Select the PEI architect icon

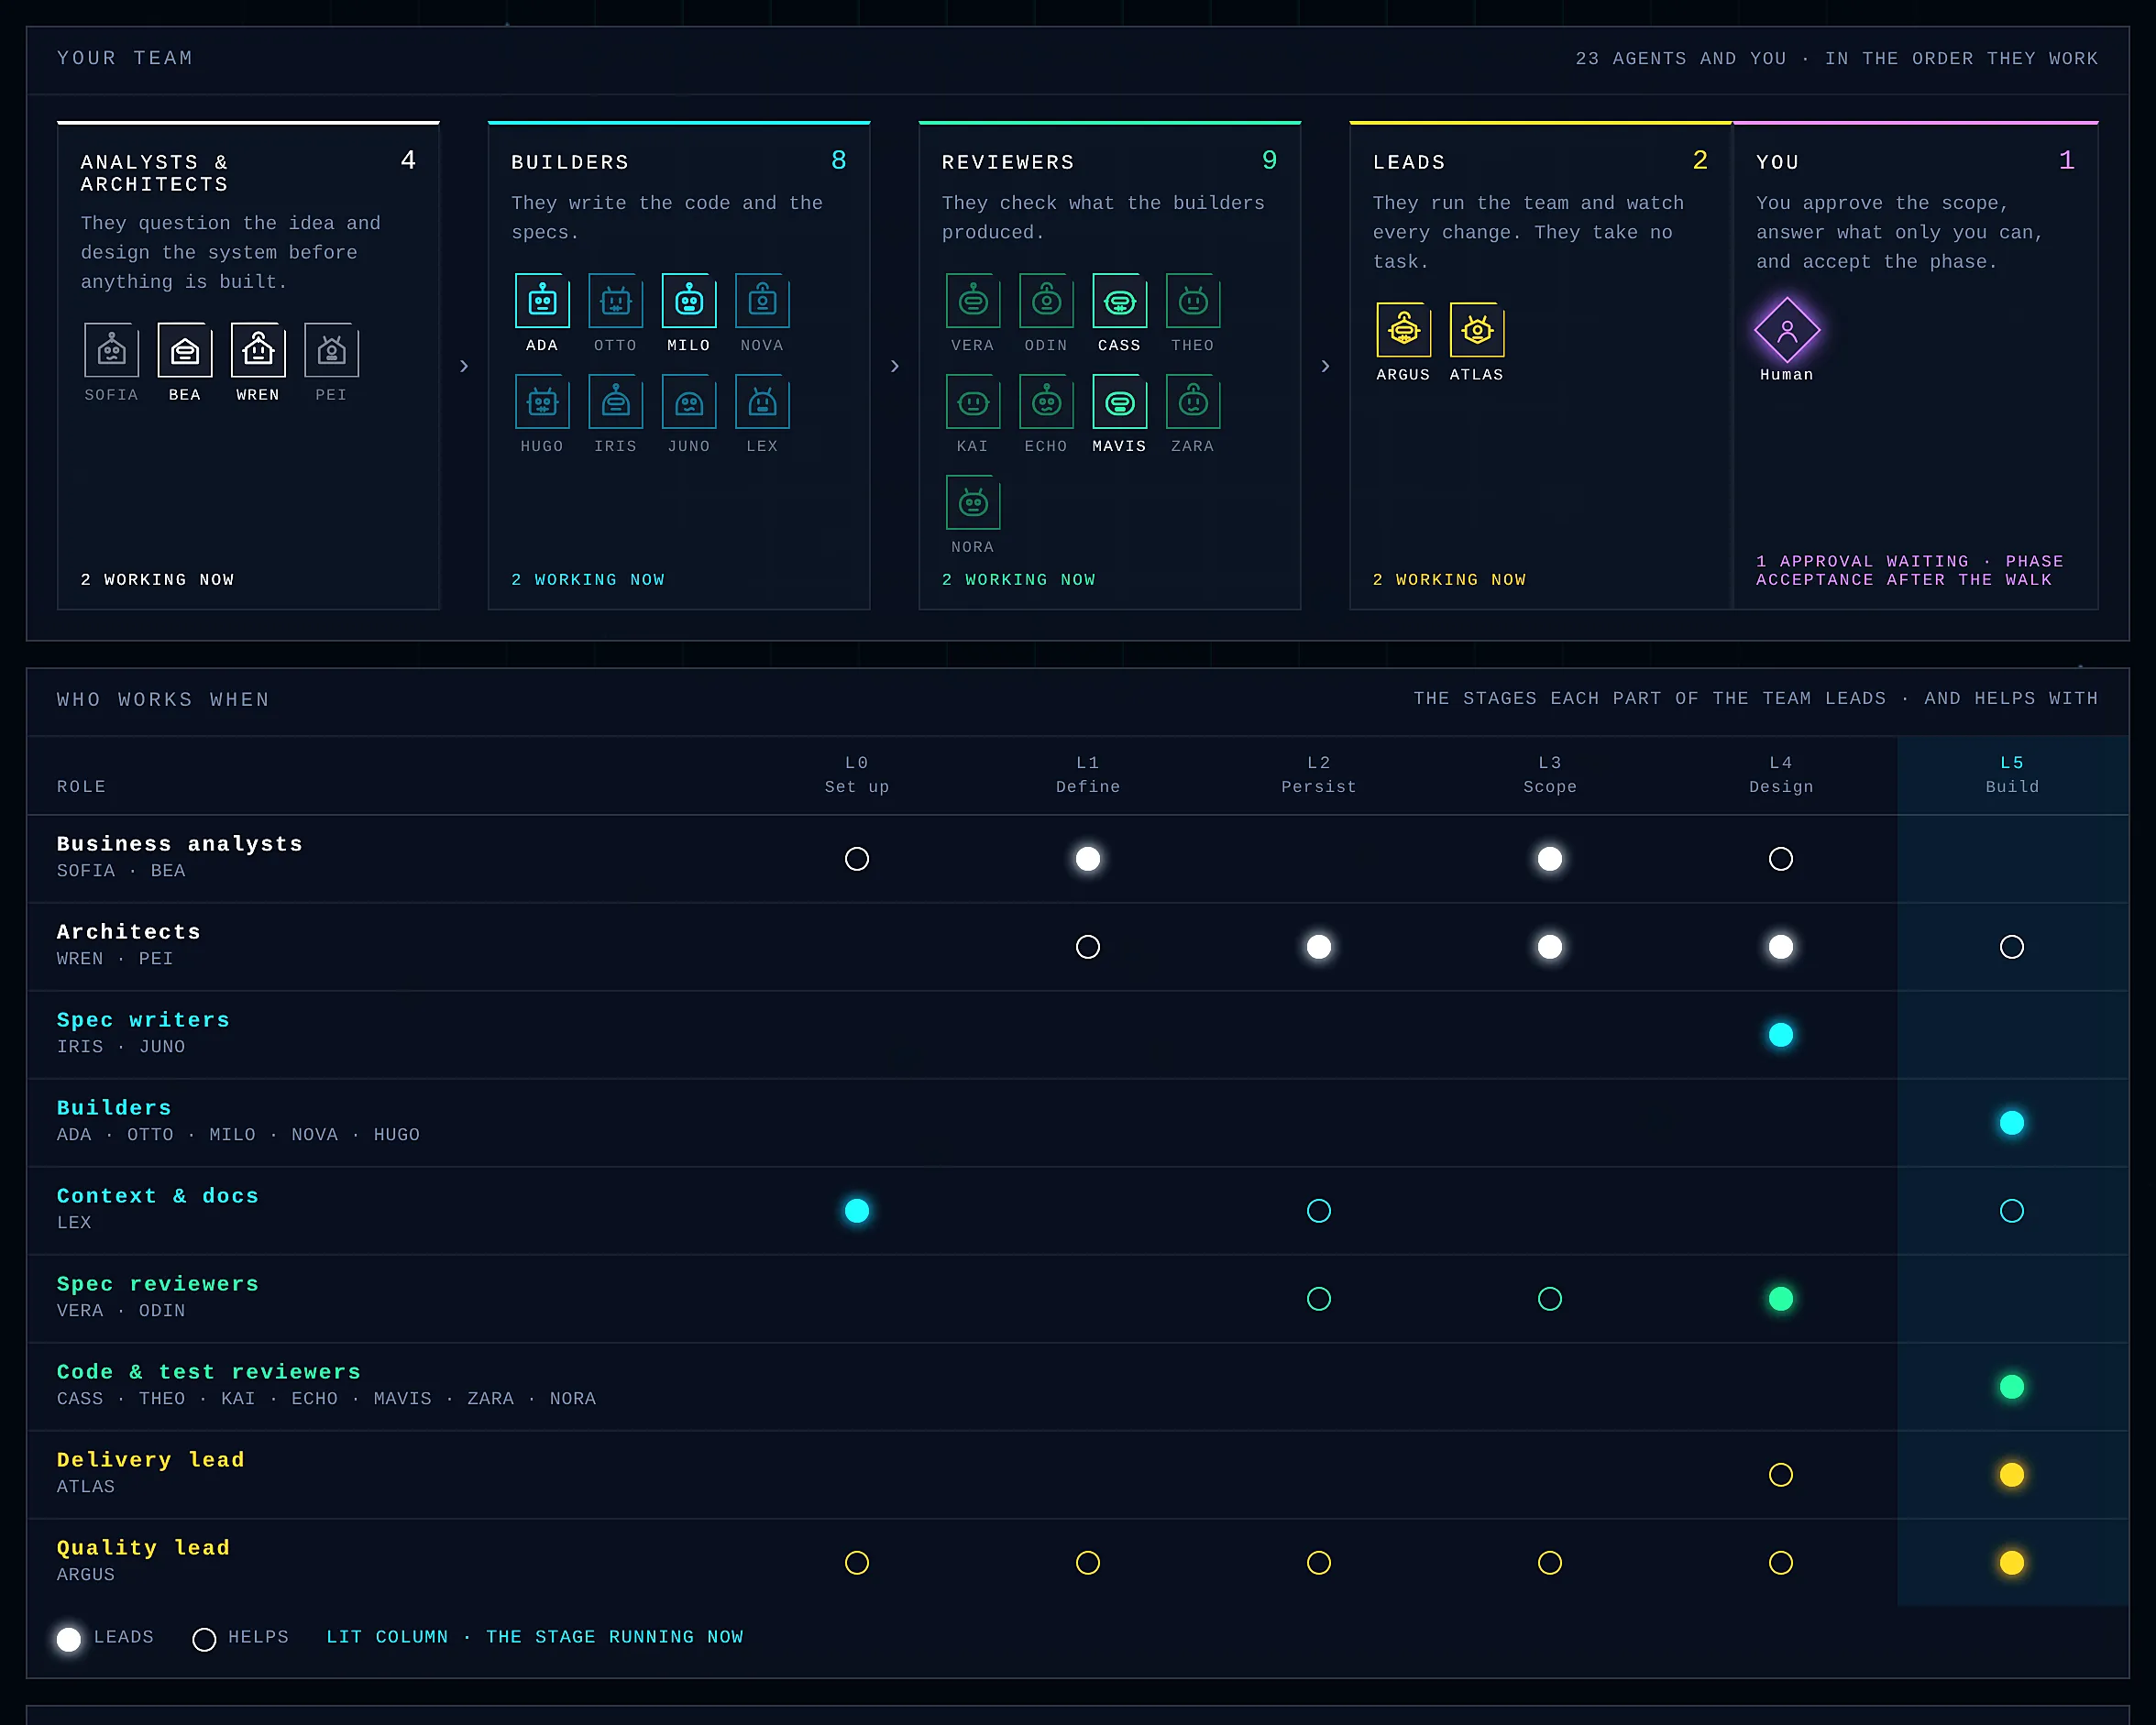point(331,350)
